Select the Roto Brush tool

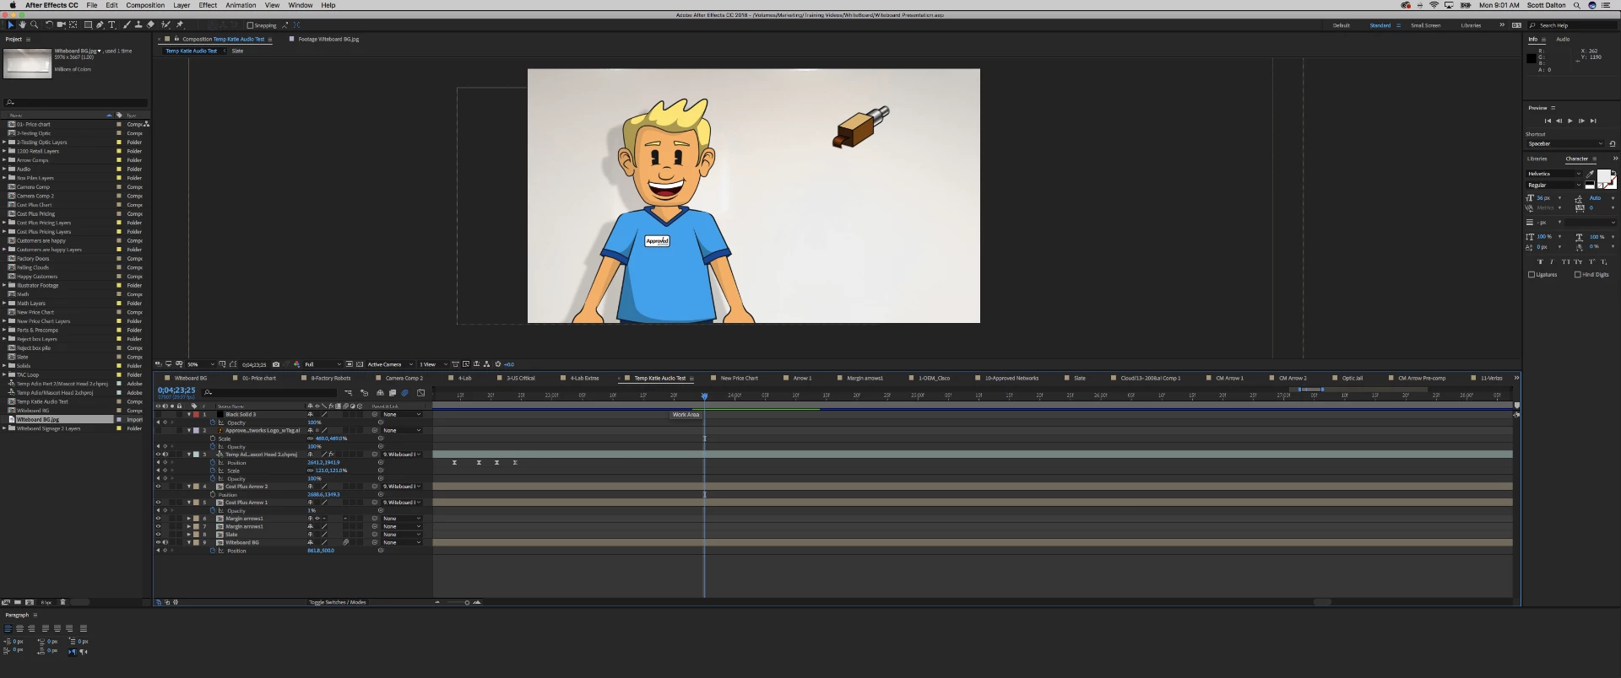click(165, 24)
